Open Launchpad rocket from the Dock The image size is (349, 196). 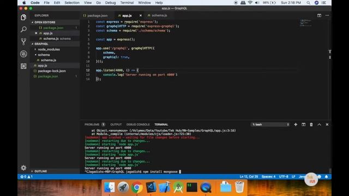pos(123,187)
